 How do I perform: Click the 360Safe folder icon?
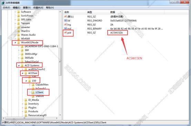click(x=22, y=58)
